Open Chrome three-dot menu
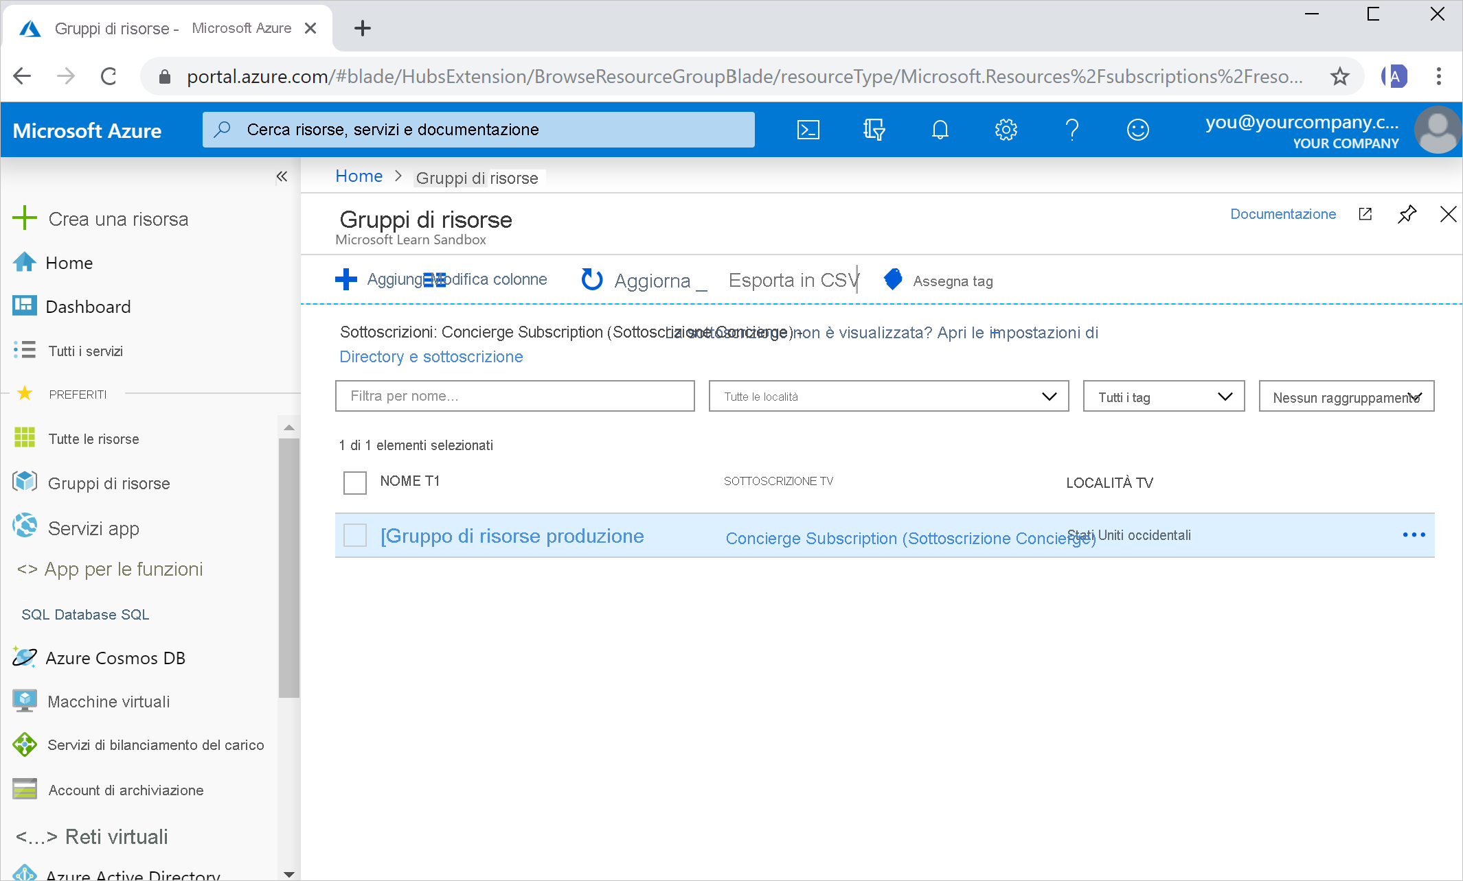The image size is (1463, 881). [1438, 76]
